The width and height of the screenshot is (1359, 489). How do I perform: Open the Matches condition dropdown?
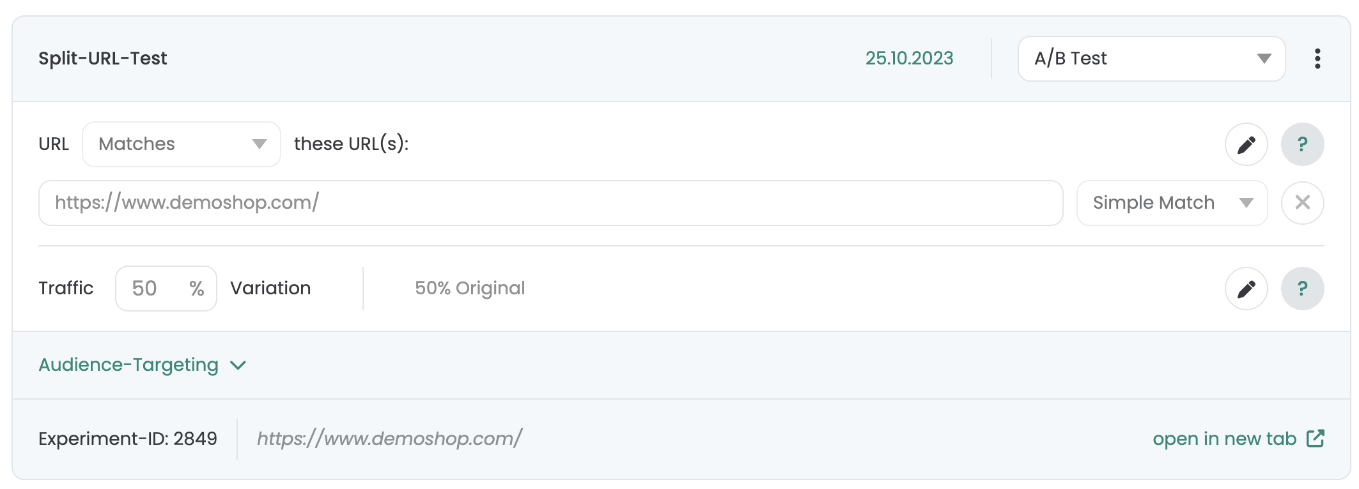pyautogui.click(x=182, y=144)
